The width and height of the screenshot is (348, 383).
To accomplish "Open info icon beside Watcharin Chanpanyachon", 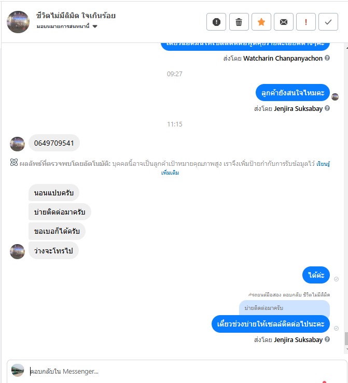I will [327, 58].
